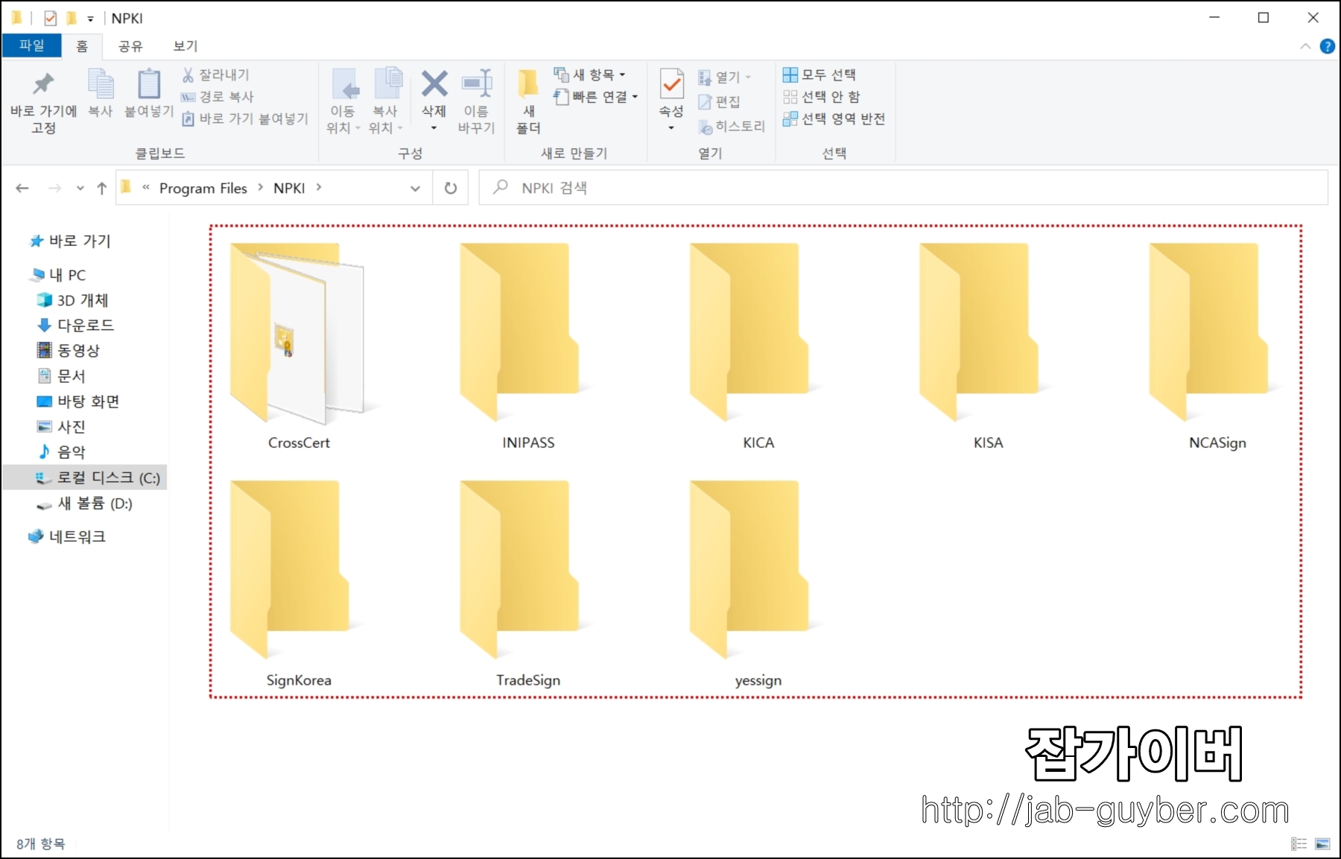Switch to the 보기 ribbon tab

tap(183, 45)
